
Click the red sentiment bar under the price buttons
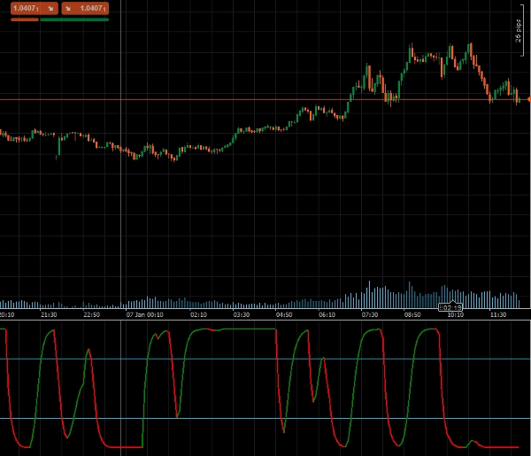click(25, 19)
